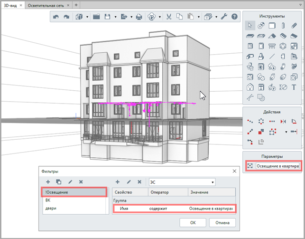Duplicate the selected filter with the copy icon
This screenshot has width=305, height=239.
pyautogui.click(x=59, y=182)
